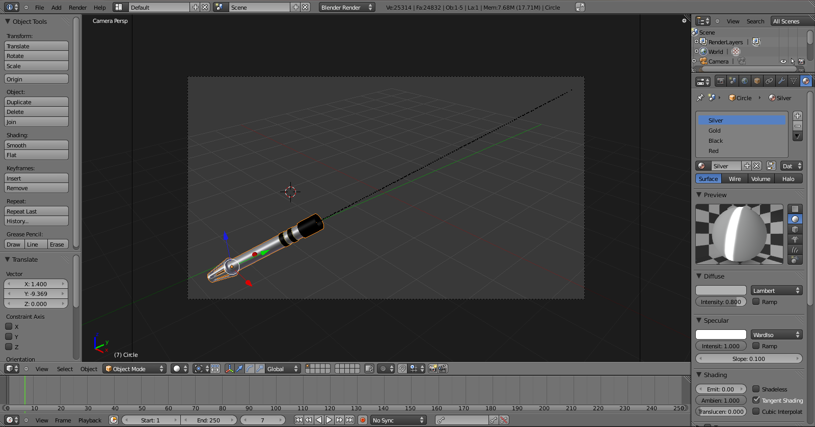Enable the Specular Ramp checkbox
815x427 pixels.
tap(756, 346)
